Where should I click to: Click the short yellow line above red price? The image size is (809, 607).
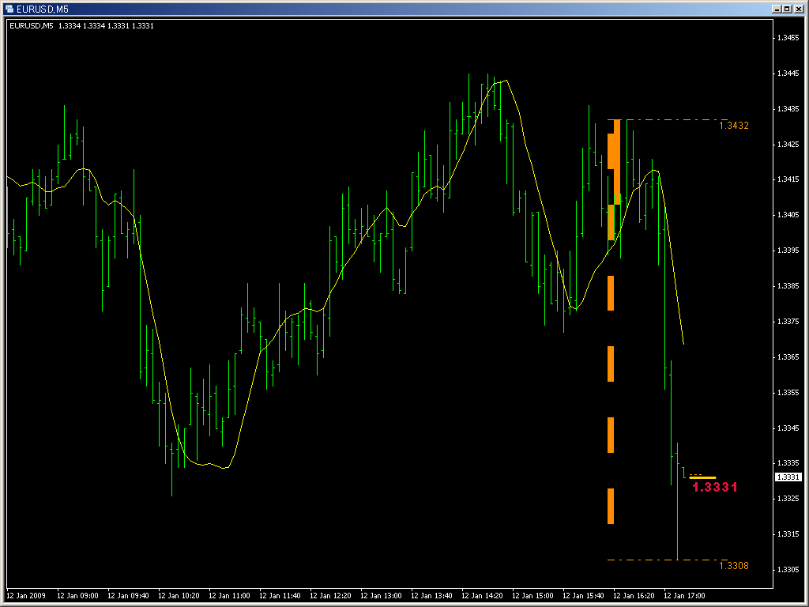[702, 478]
